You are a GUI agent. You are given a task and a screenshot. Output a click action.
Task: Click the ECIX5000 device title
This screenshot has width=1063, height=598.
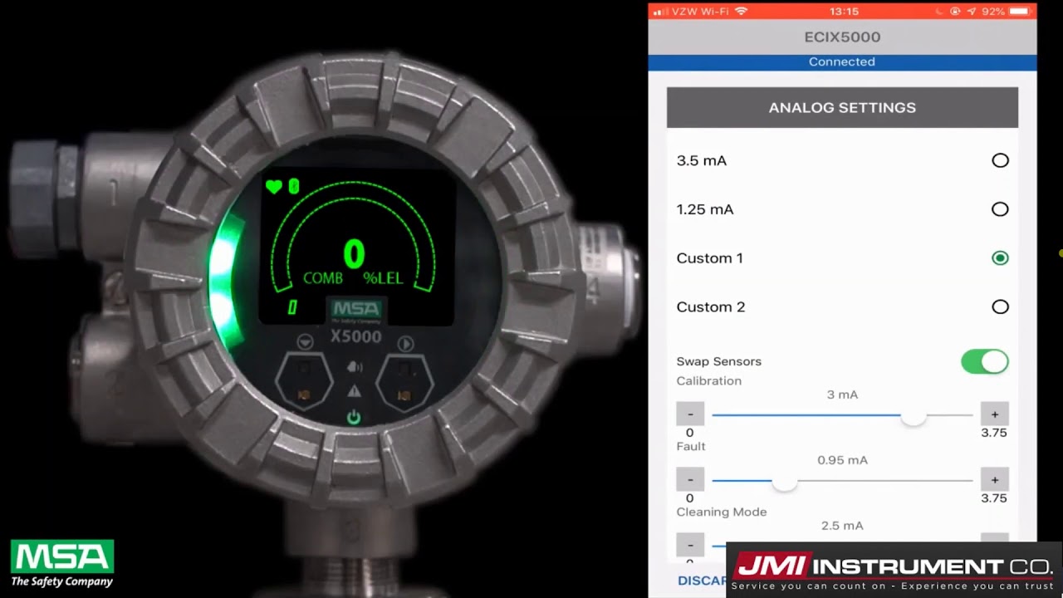pyautogui.click(x=842, y=37)
